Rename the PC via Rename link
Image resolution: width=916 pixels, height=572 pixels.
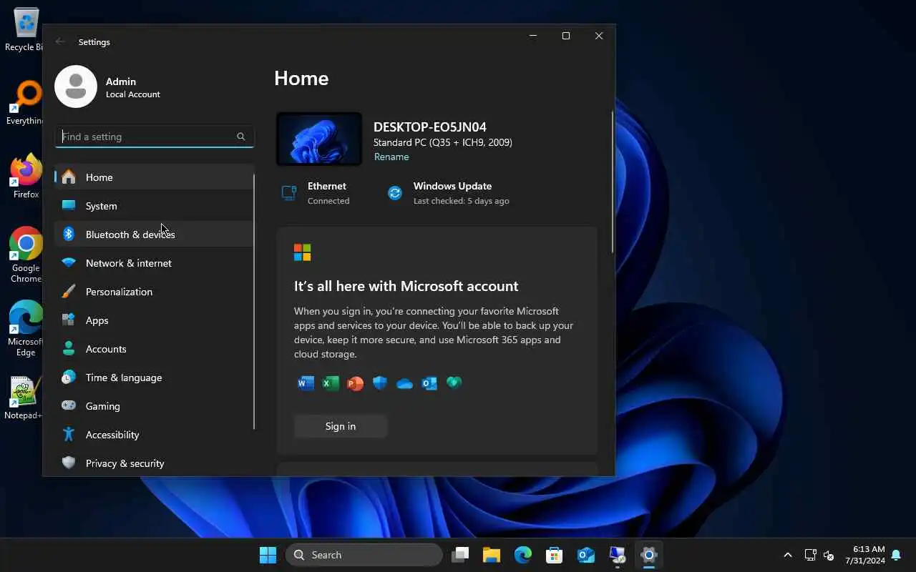391,157
